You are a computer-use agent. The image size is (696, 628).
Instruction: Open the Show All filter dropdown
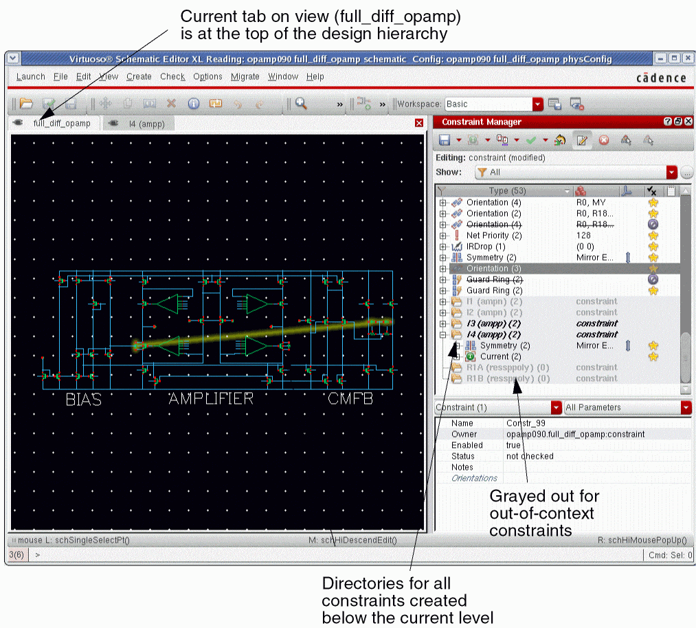pyautogui.click(x=671, y=172)
